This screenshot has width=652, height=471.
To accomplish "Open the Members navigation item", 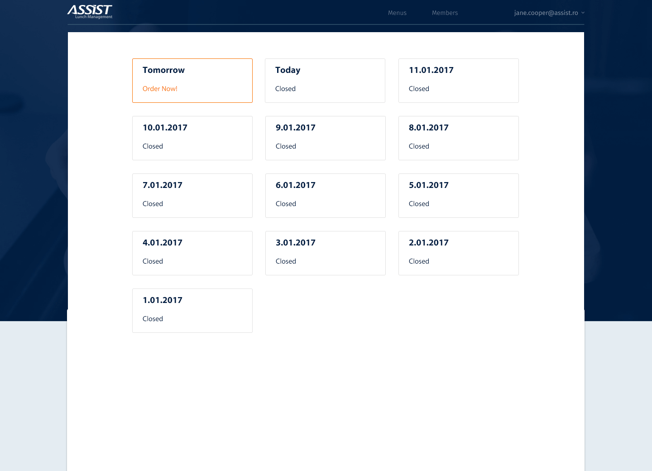I will 445,13.
